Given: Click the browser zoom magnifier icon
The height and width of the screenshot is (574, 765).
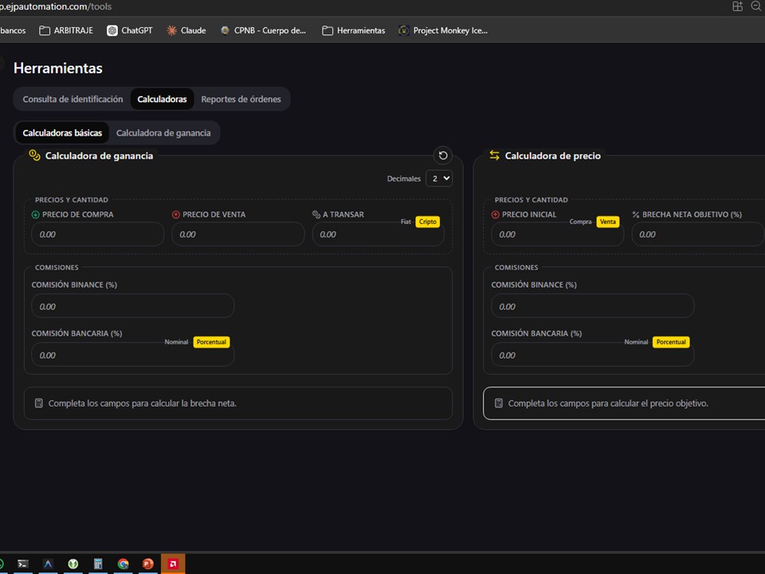Looking at the screenshot, I should pyautogui.click(x=756, y=6).
